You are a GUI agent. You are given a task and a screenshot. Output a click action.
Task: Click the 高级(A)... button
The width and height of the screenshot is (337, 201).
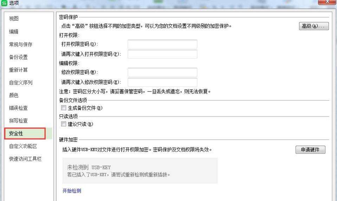point(314,26)
